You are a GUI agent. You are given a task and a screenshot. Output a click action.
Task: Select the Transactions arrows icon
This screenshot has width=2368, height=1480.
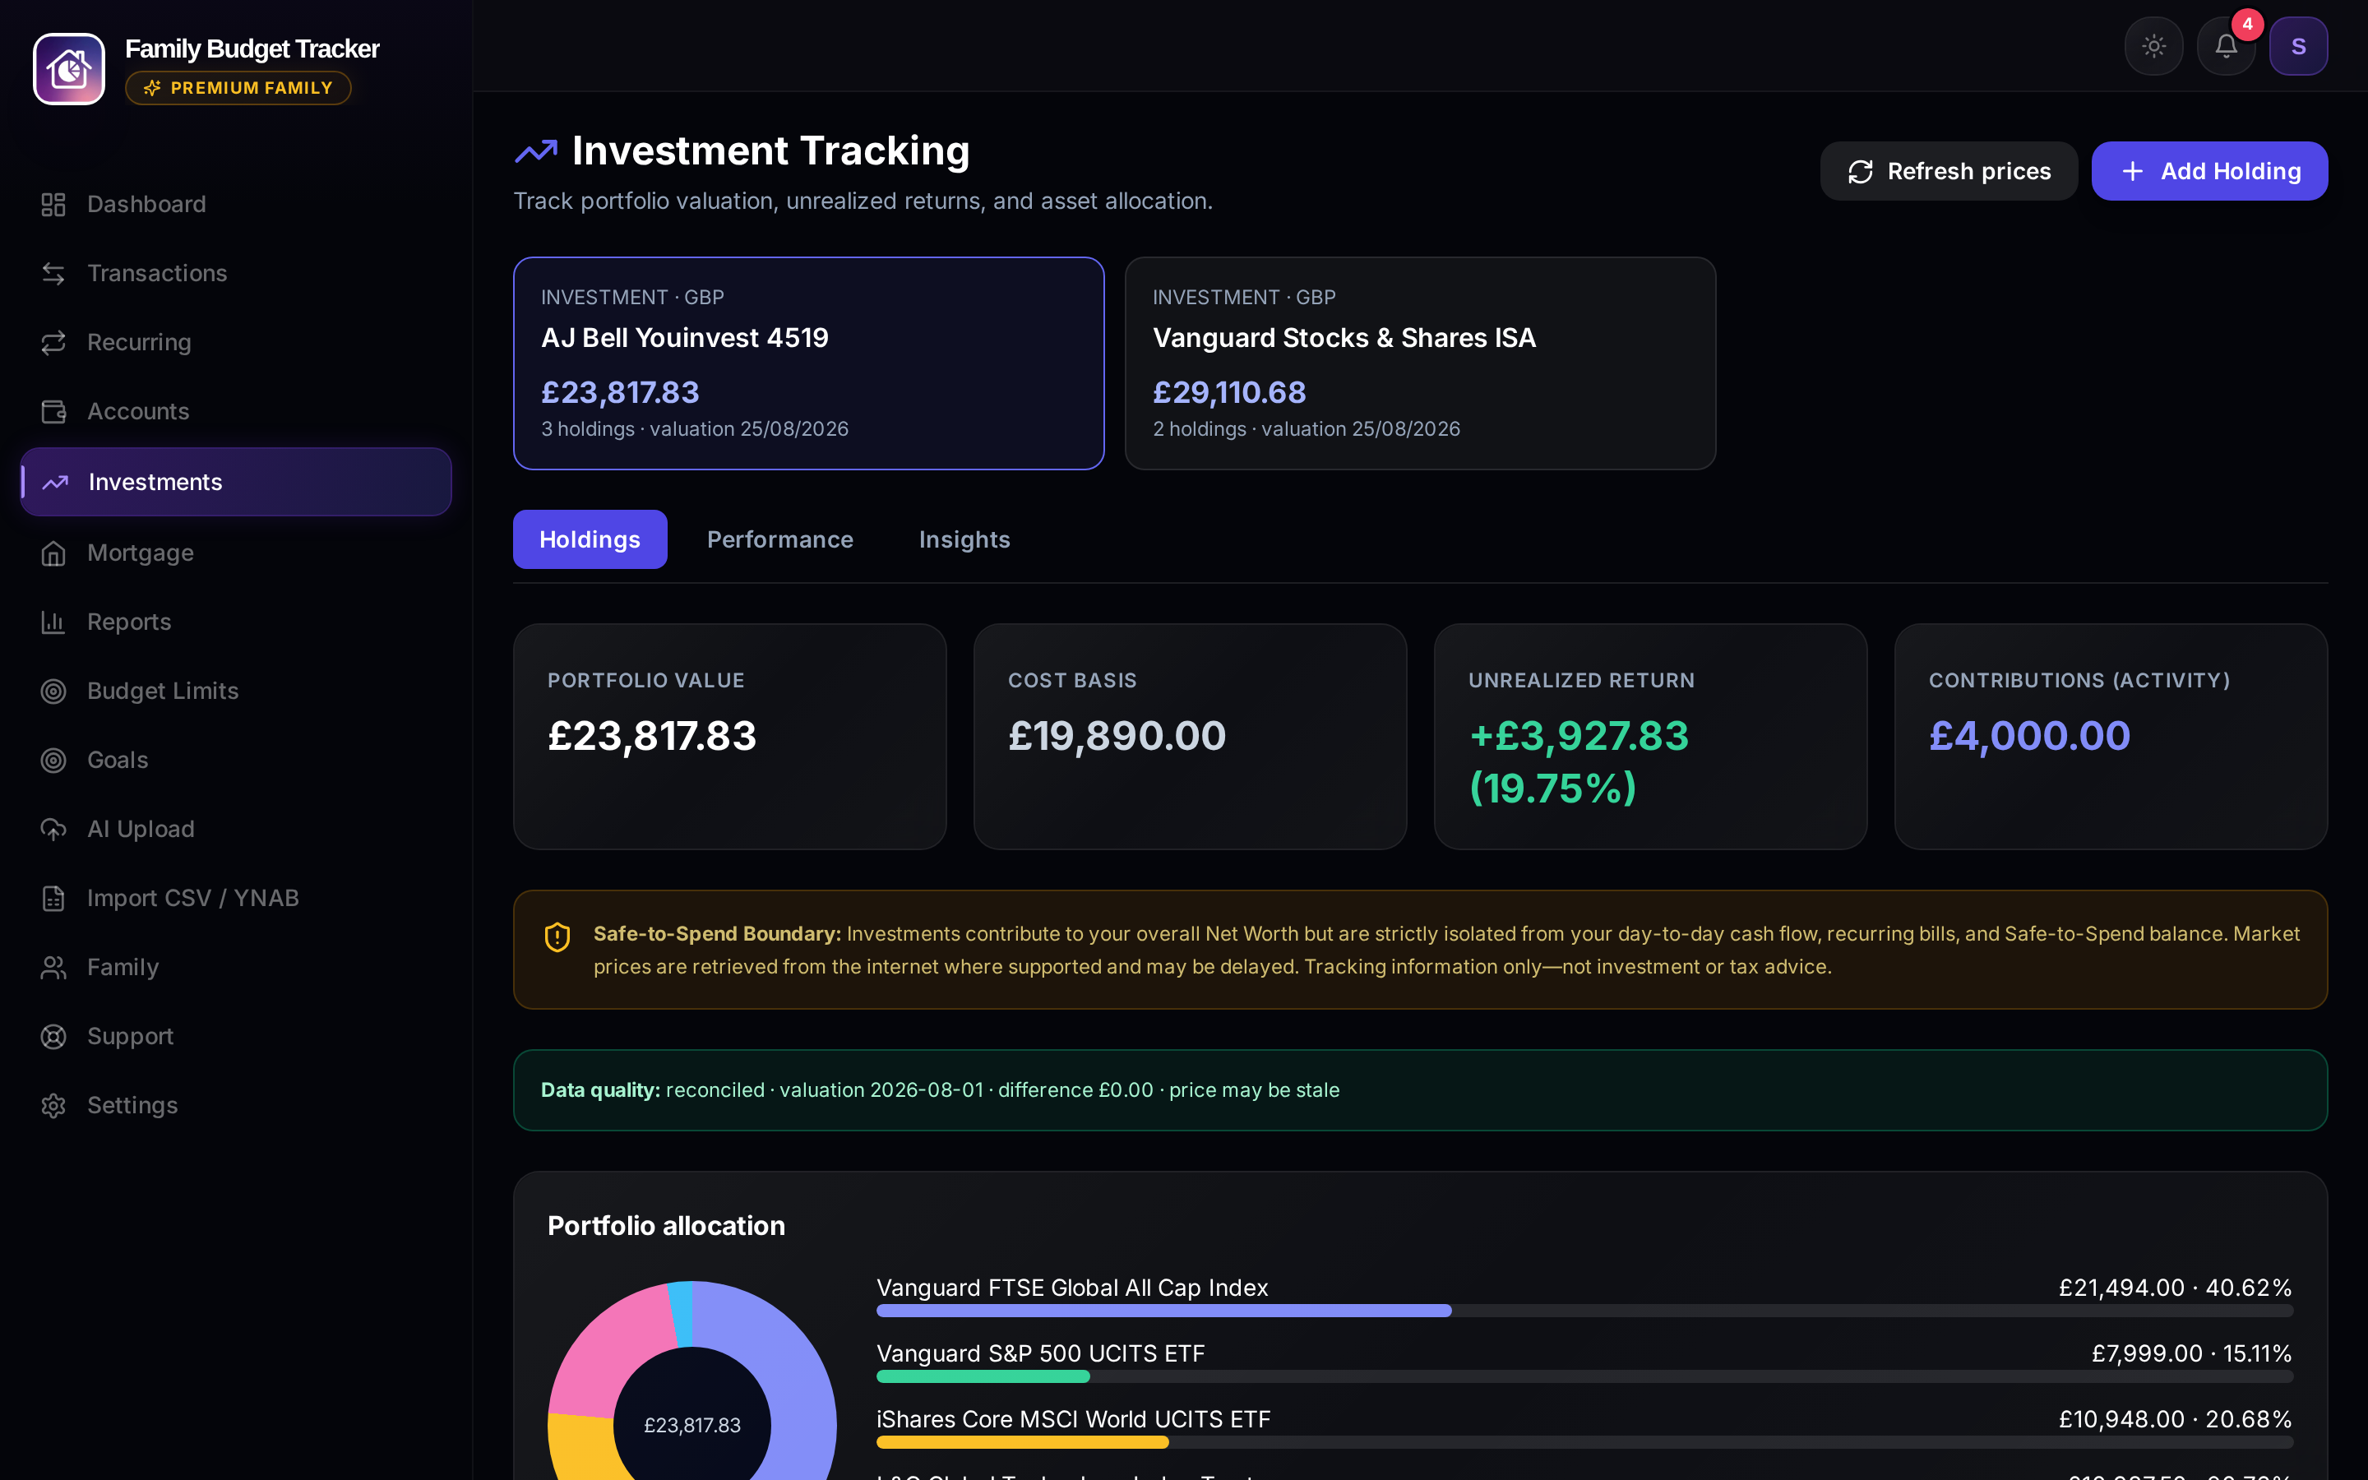point(53,273)
